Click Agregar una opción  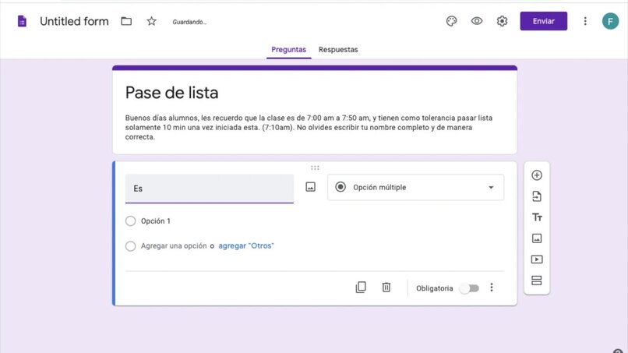pyautogui.click(x=174, y=245)
